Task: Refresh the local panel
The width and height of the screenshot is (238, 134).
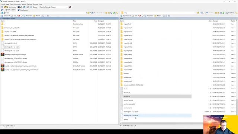Action: click(114, 13)
